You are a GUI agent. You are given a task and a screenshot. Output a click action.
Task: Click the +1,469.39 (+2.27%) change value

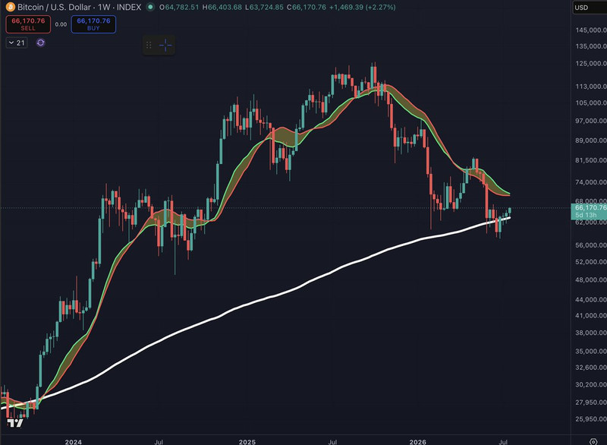363,7
